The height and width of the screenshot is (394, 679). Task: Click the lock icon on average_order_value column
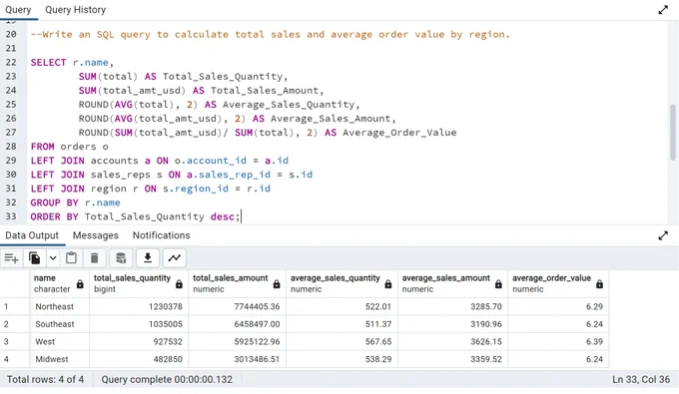tap(599, 284)
